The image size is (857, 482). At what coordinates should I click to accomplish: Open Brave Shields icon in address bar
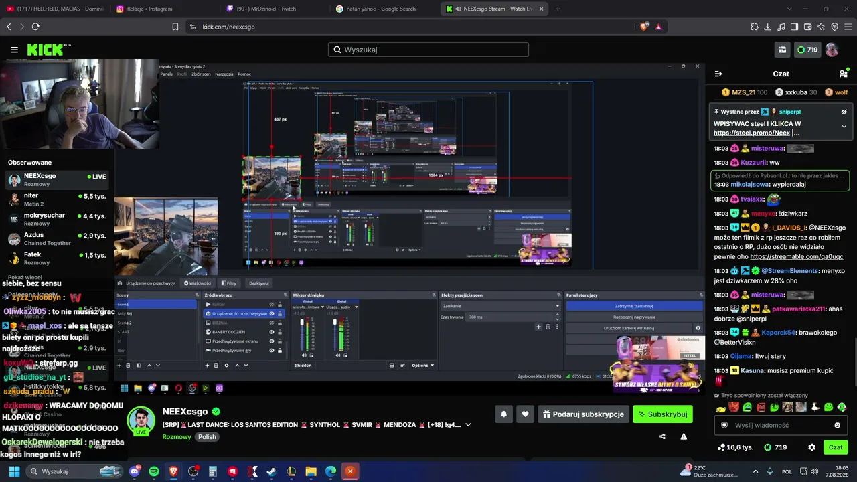pos(644,27)
